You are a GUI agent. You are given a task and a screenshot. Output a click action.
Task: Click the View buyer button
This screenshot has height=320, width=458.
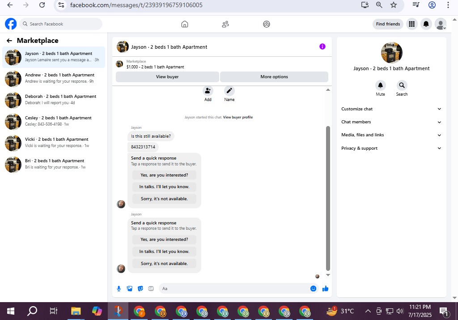[167, 77]
